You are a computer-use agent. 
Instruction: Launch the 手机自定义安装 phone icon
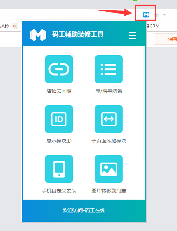[59, 169]
